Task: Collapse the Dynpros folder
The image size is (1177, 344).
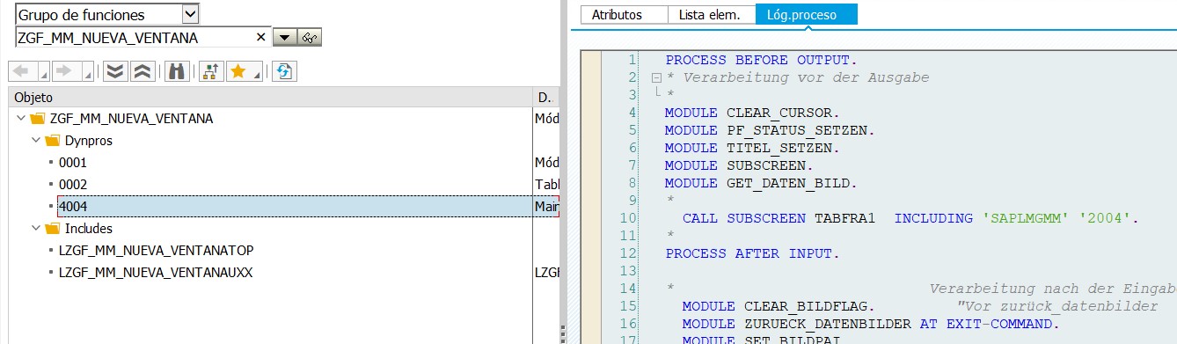Action: click(x=35, y=141)
